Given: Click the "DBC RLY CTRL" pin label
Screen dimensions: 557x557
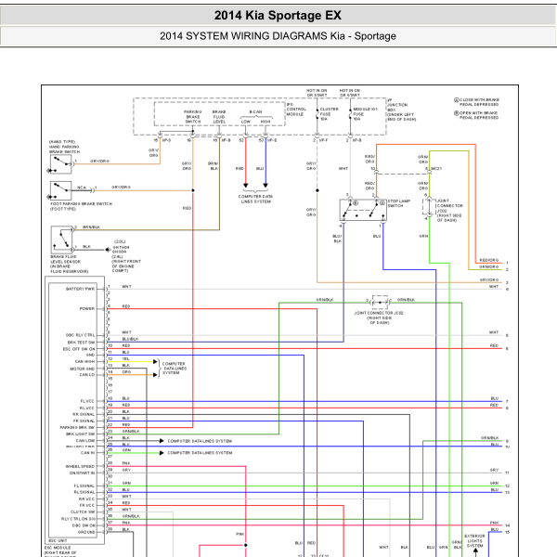Looking at the screenshot, I should (80, 335).
